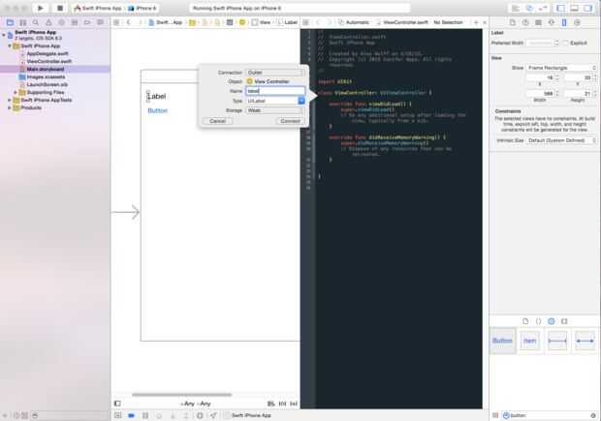Click the storyboard related items grid icon
The image size is (601, 421).
[x=116, y=22]
